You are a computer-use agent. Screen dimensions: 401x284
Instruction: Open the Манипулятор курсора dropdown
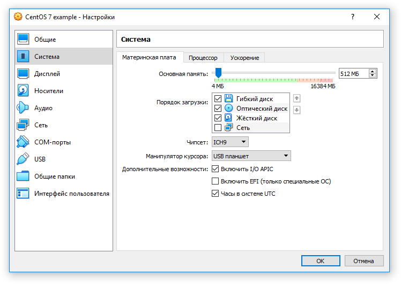251,156
